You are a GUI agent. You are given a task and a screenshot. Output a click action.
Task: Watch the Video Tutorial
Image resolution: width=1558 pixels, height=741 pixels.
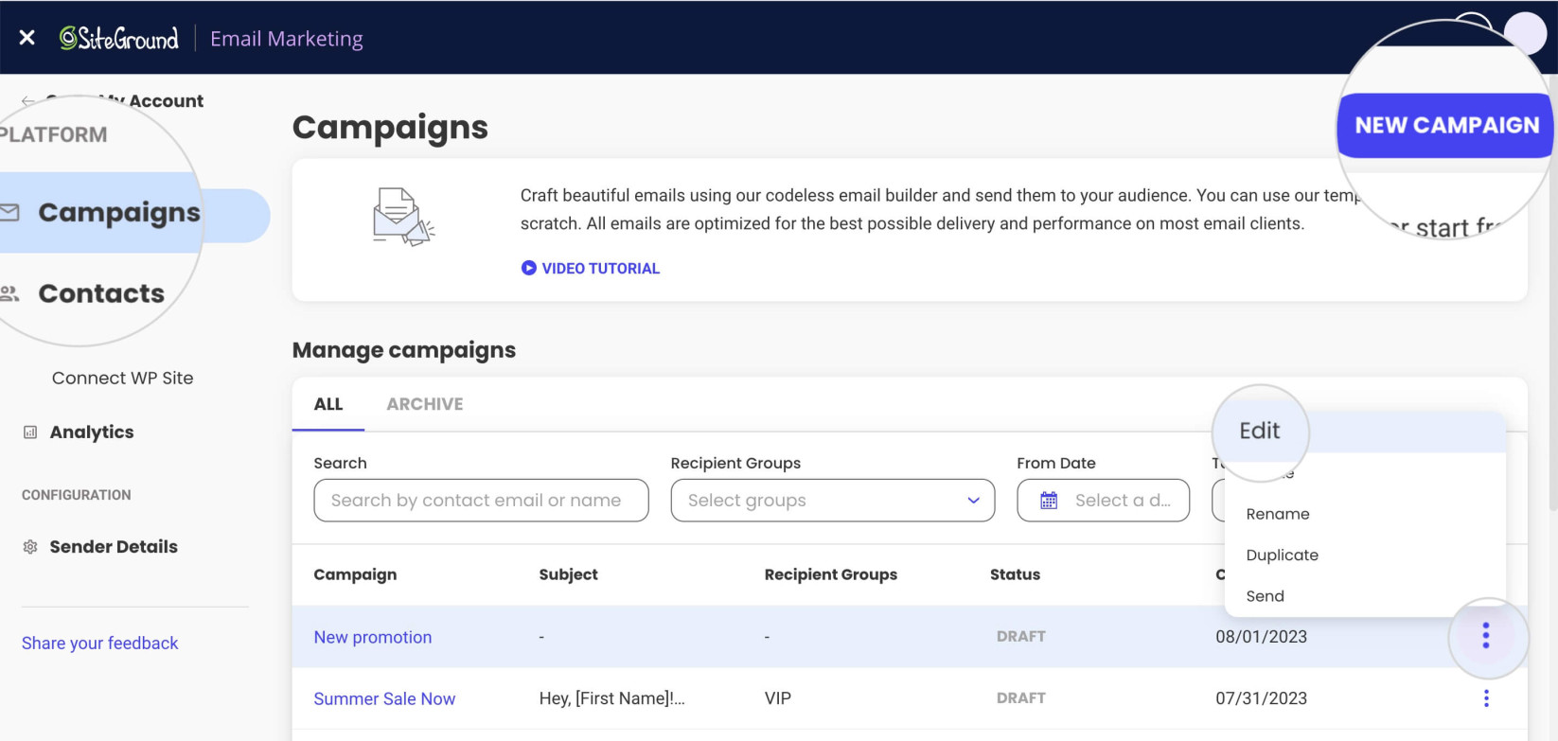click(x=600, y=269)
